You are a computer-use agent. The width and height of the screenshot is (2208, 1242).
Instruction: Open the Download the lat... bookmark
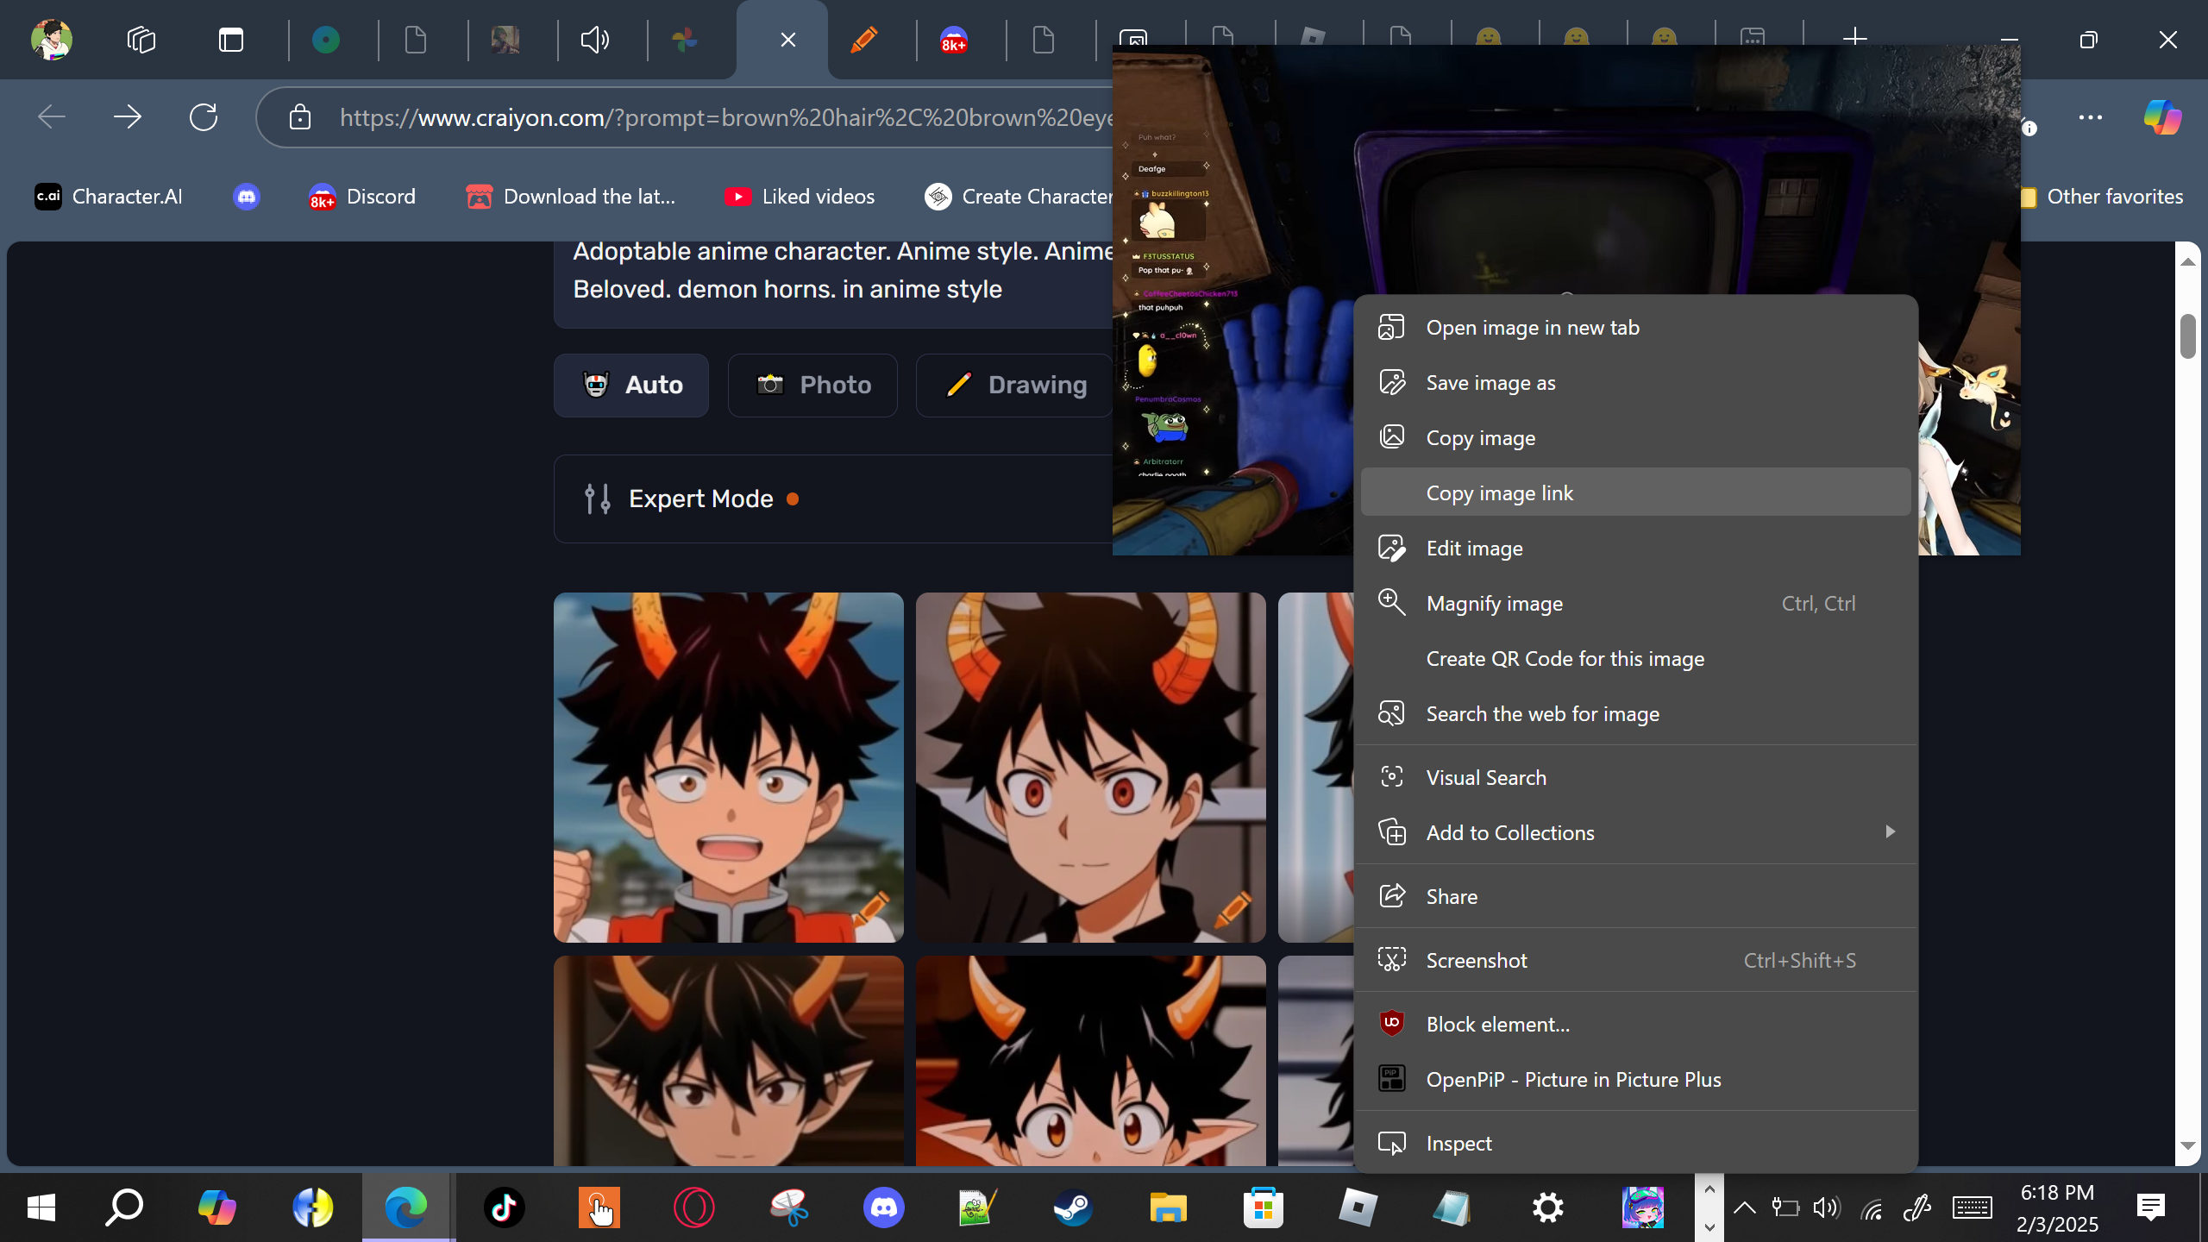point(571,197)
